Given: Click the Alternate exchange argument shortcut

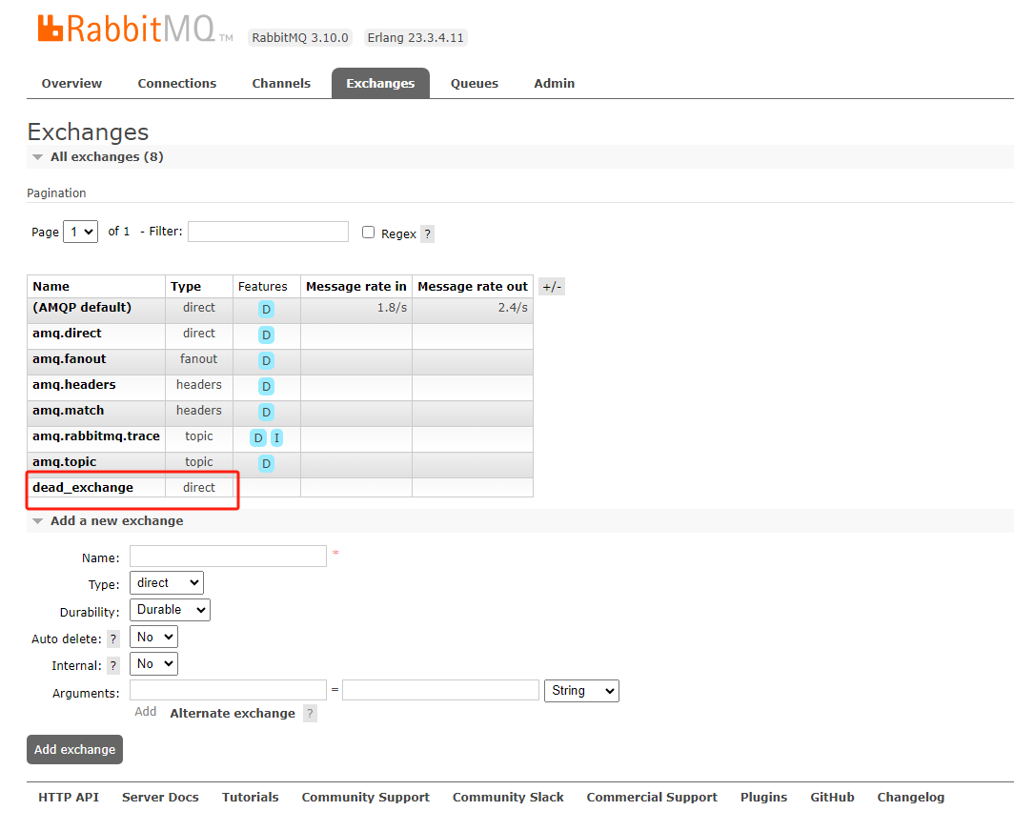Looking at the screenshot, I should click(x=233, y=713).
